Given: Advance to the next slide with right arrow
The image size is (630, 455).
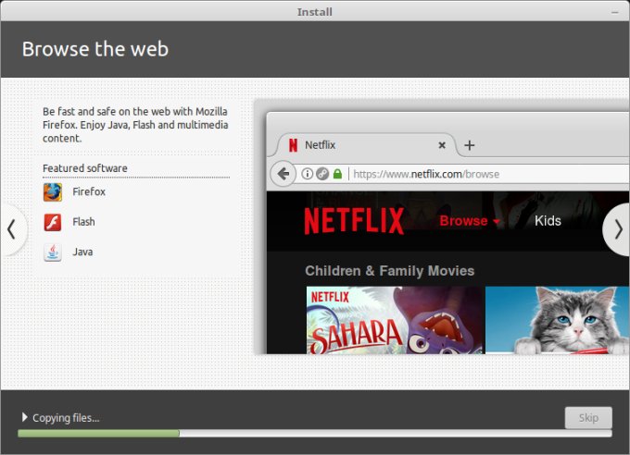Looking at the screenshot, I should 618,230.
